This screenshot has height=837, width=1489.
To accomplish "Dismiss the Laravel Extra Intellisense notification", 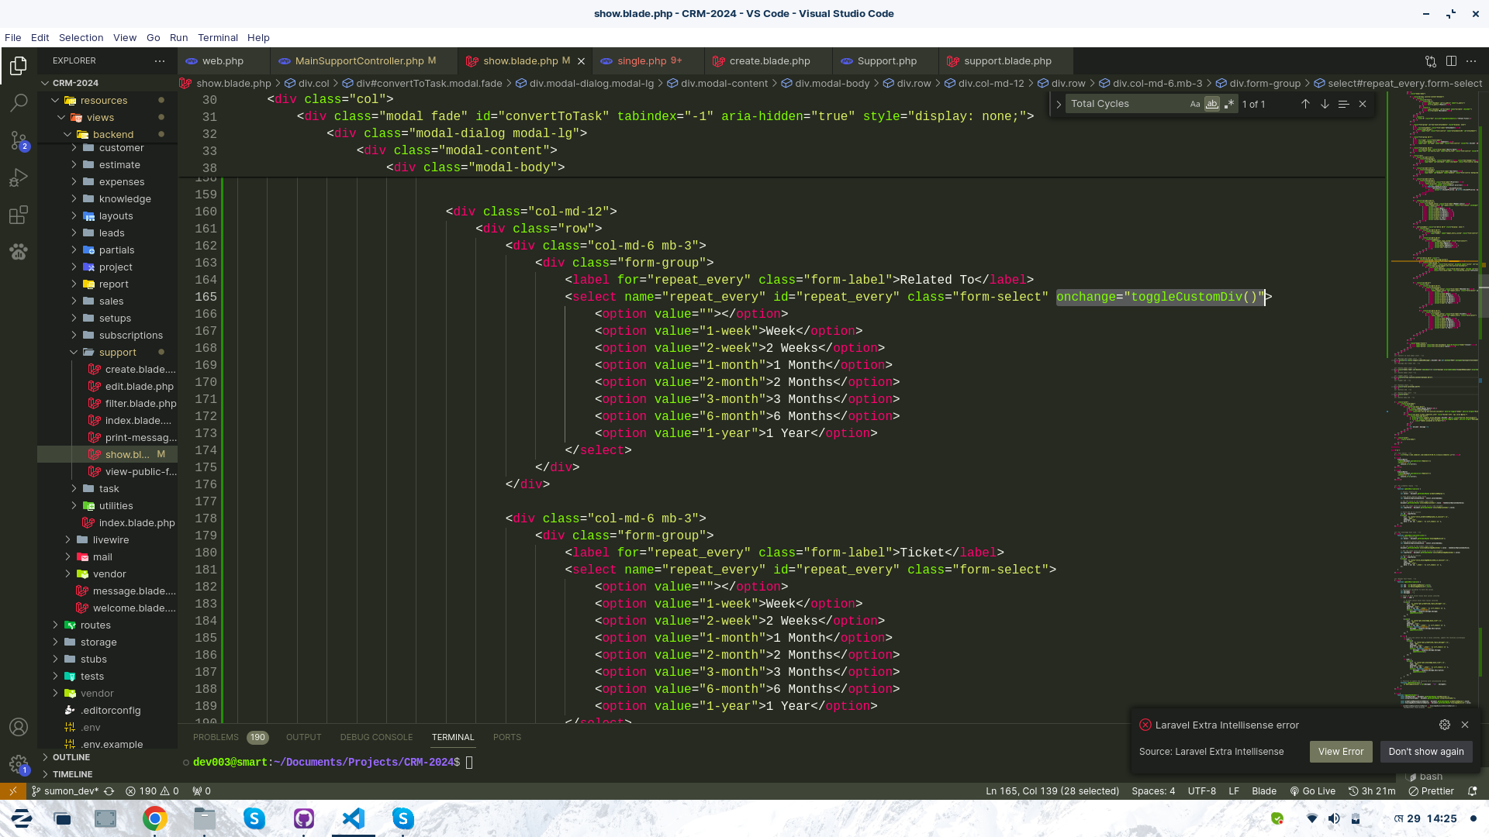I will 1465,725.
